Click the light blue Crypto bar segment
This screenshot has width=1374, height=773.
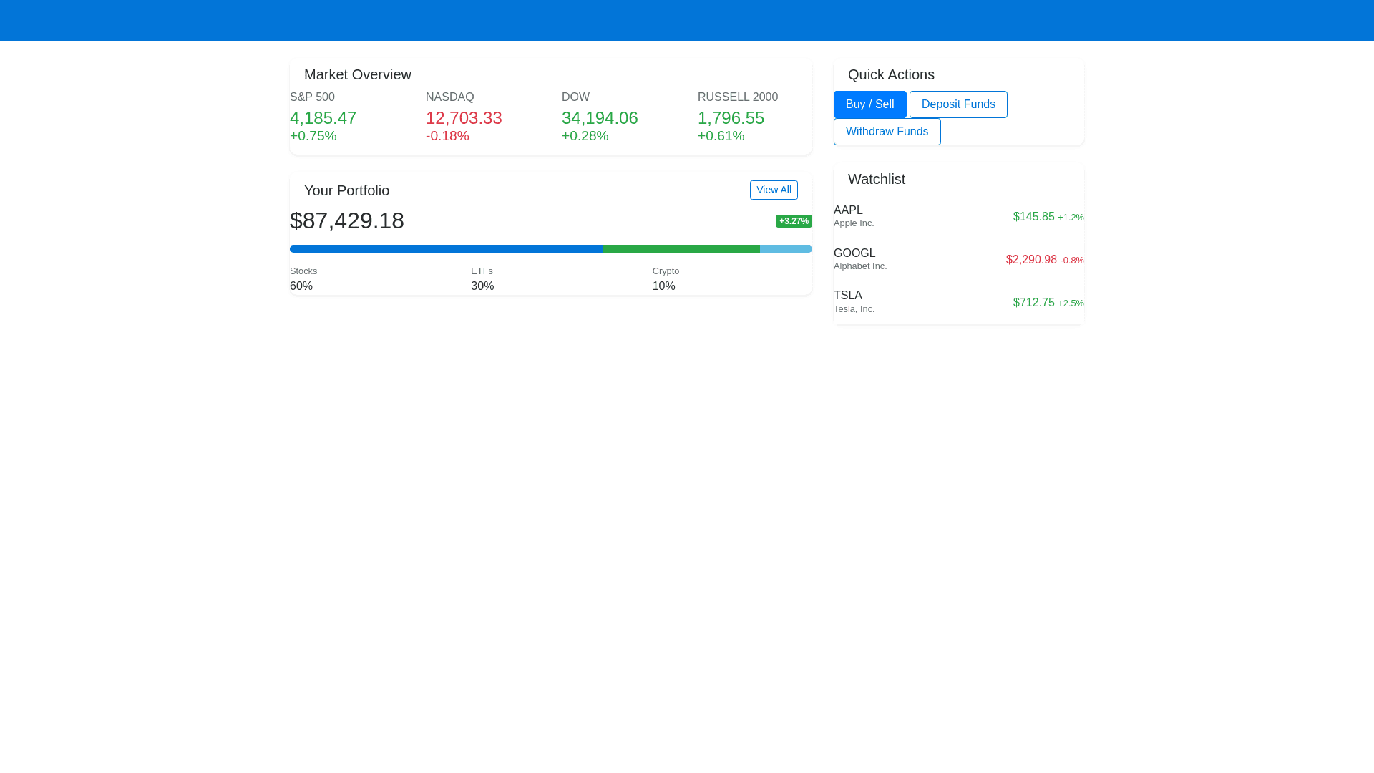(x=786, y=249)
